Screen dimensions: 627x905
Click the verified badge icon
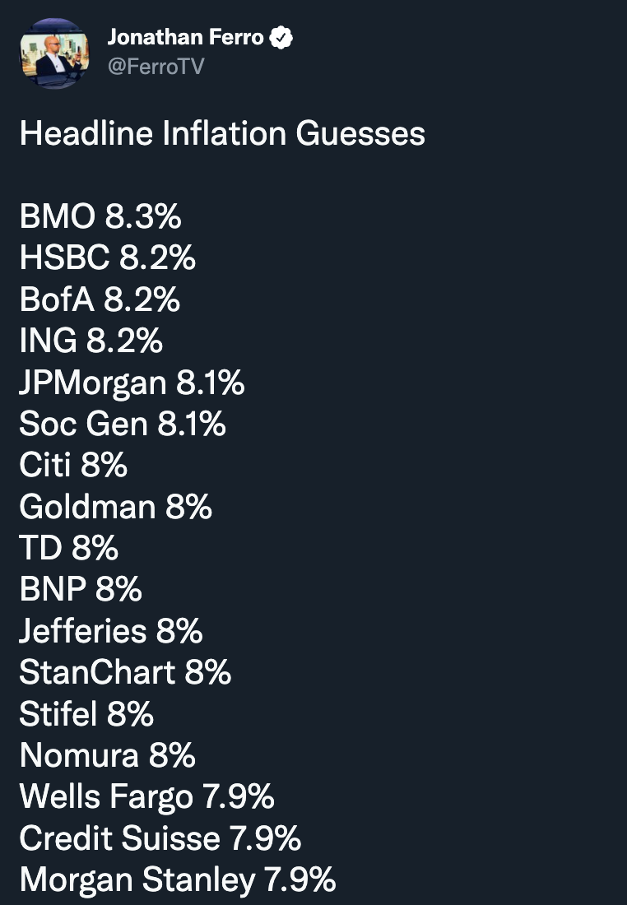(x=282, y=38)
